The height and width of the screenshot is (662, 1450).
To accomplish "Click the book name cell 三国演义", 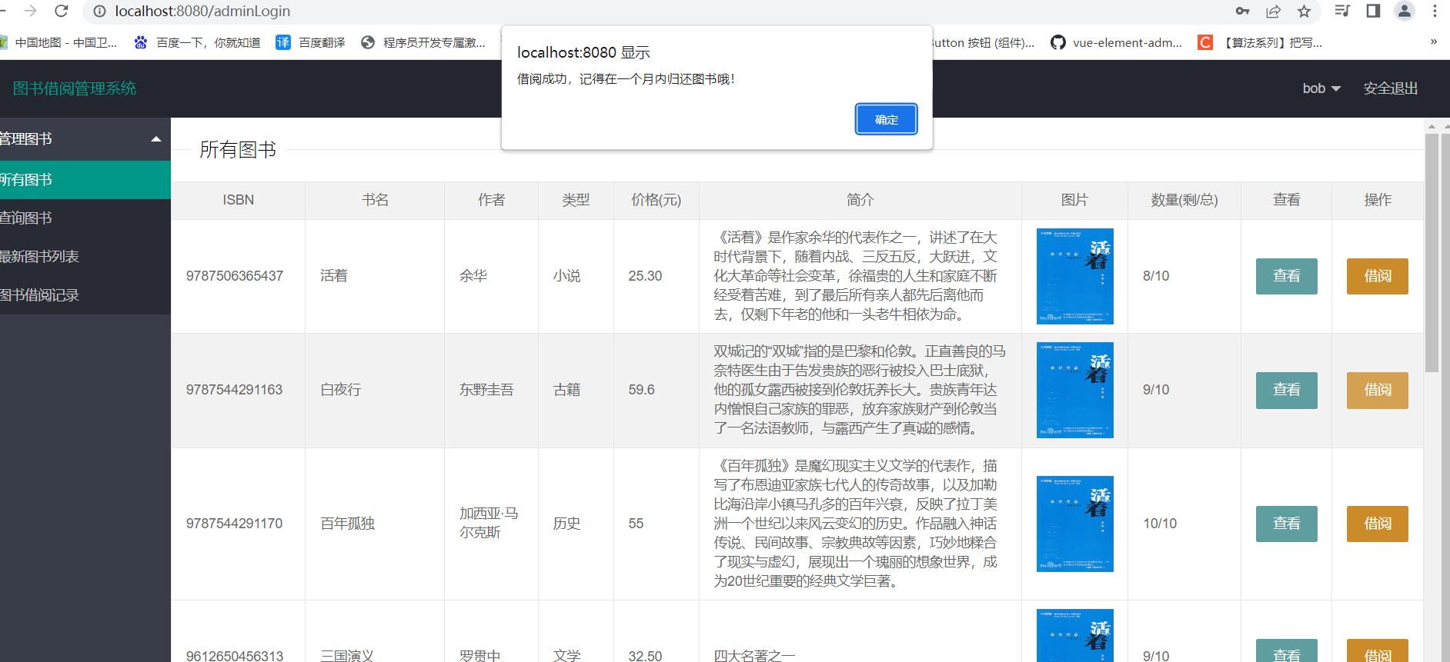I will click(x=347, y=655).
